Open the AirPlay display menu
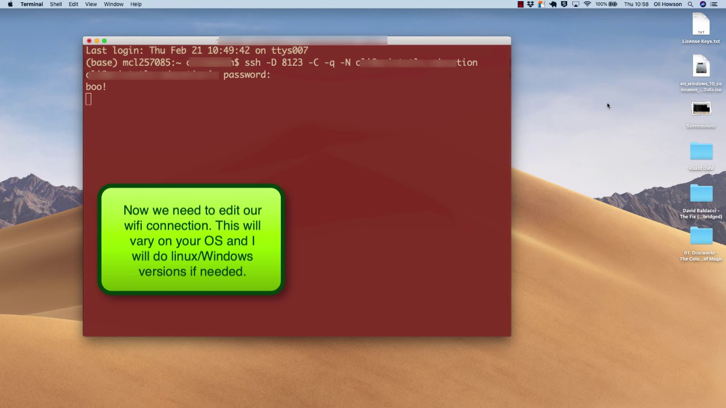This screenshot has height=408, width=726. [575, 4]
